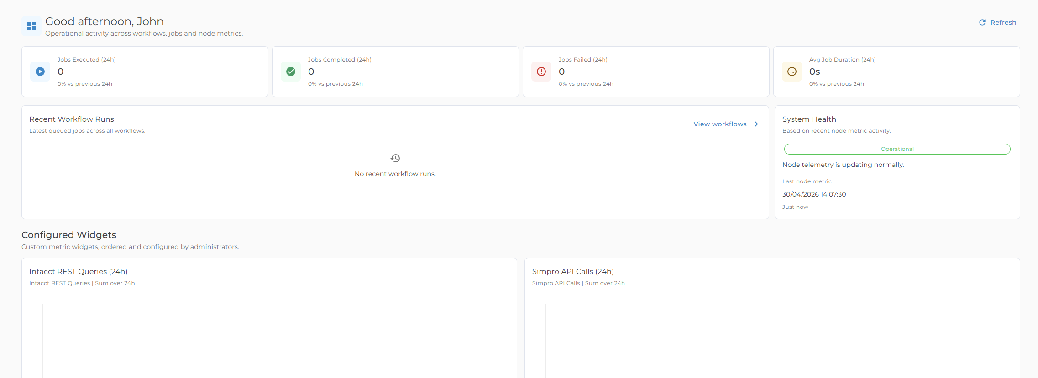Click the clock icon in Avg Job Duration
Screen dimensions: 1038x378
pyautogui.click(x=792, y=72)
